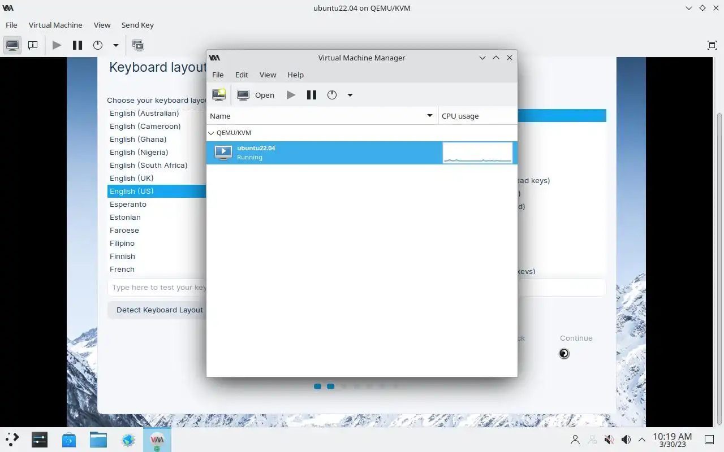Pause the VM from console window toolbar
Image resolution: width=724 pixels, height=452 pixels.
pos(77,45)
